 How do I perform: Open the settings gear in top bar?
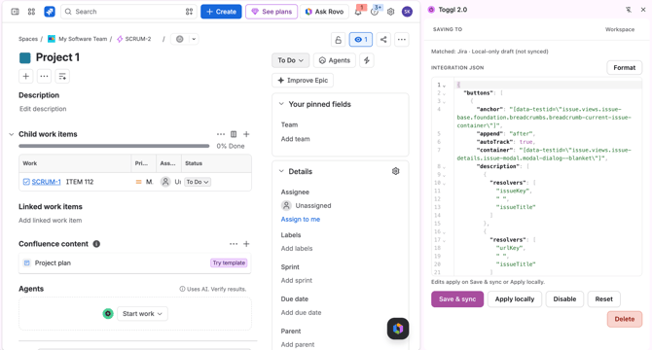[390, 12]
